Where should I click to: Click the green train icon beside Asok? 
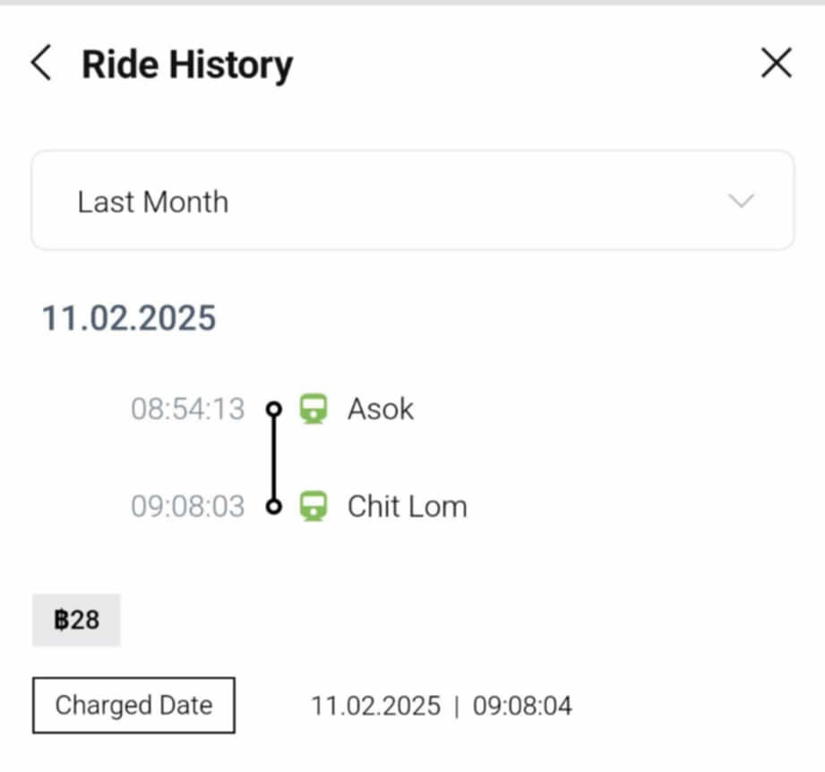312,409
